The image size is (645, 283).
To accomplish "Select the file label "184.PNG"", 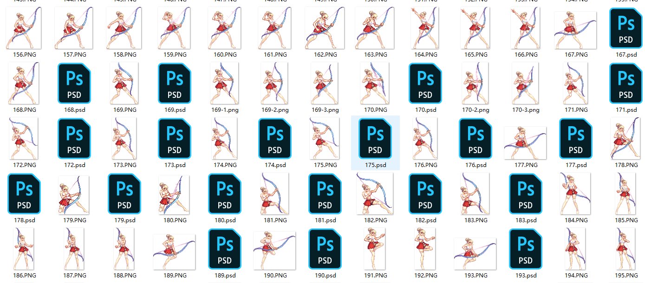I will (576, 220).
